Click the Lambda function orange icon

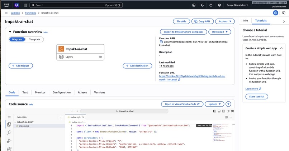61,49
